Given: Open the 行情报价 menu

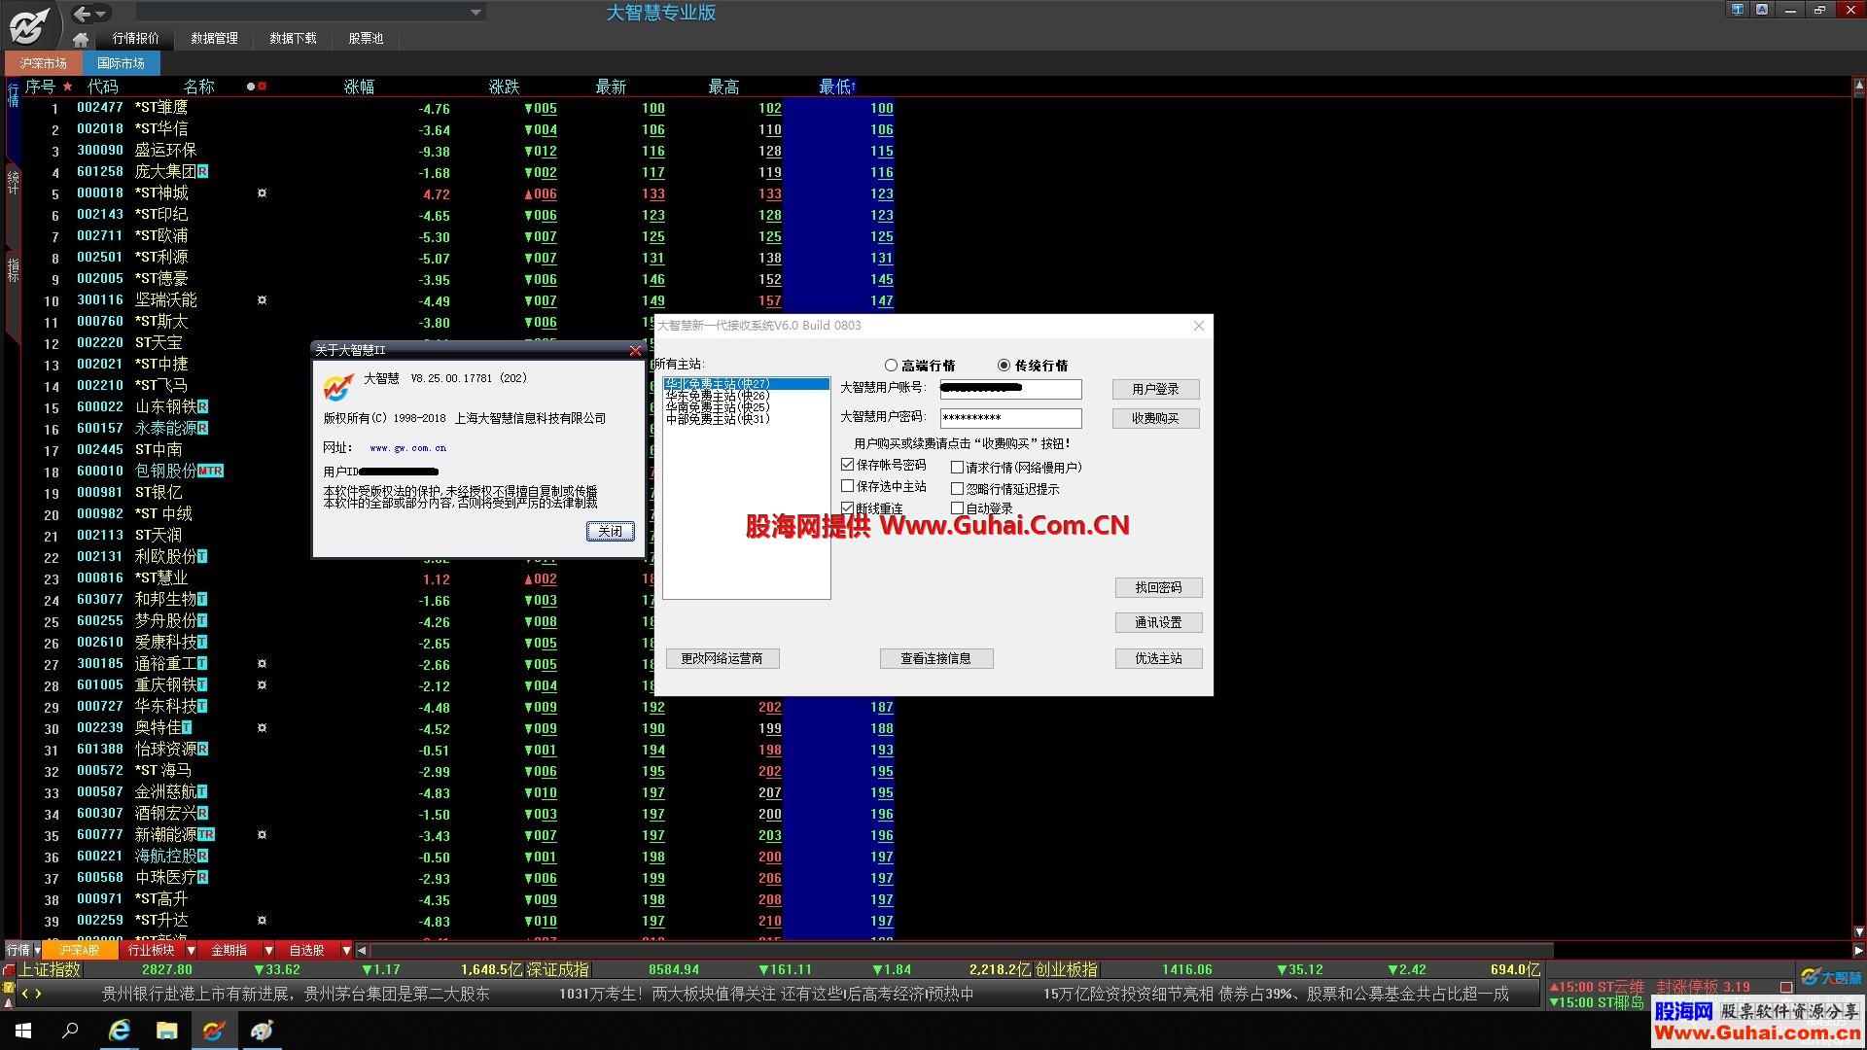Looking at the screenshot, I should click(x=135, y=38).
